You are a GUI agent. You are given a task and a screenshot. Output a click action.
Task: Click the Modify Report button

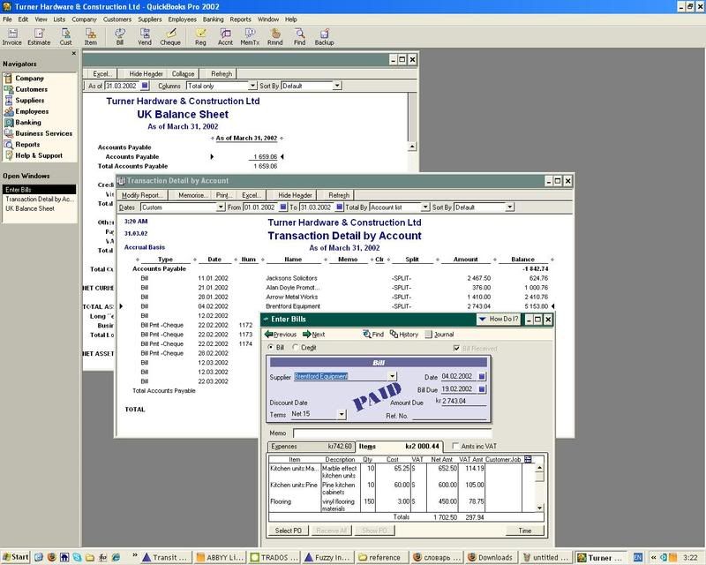pyautogui.click(x=143, y=195)
